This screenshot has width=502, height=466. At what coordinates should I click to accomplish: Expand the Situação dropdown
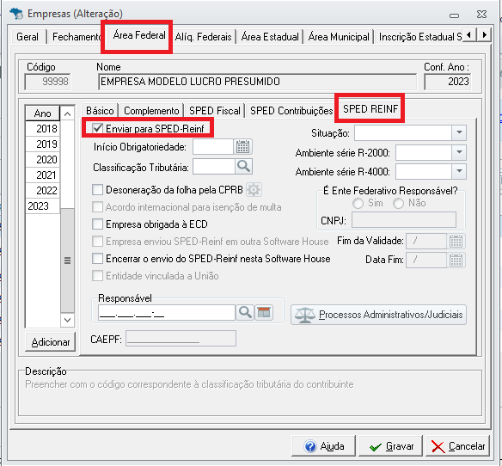point(459,132)
